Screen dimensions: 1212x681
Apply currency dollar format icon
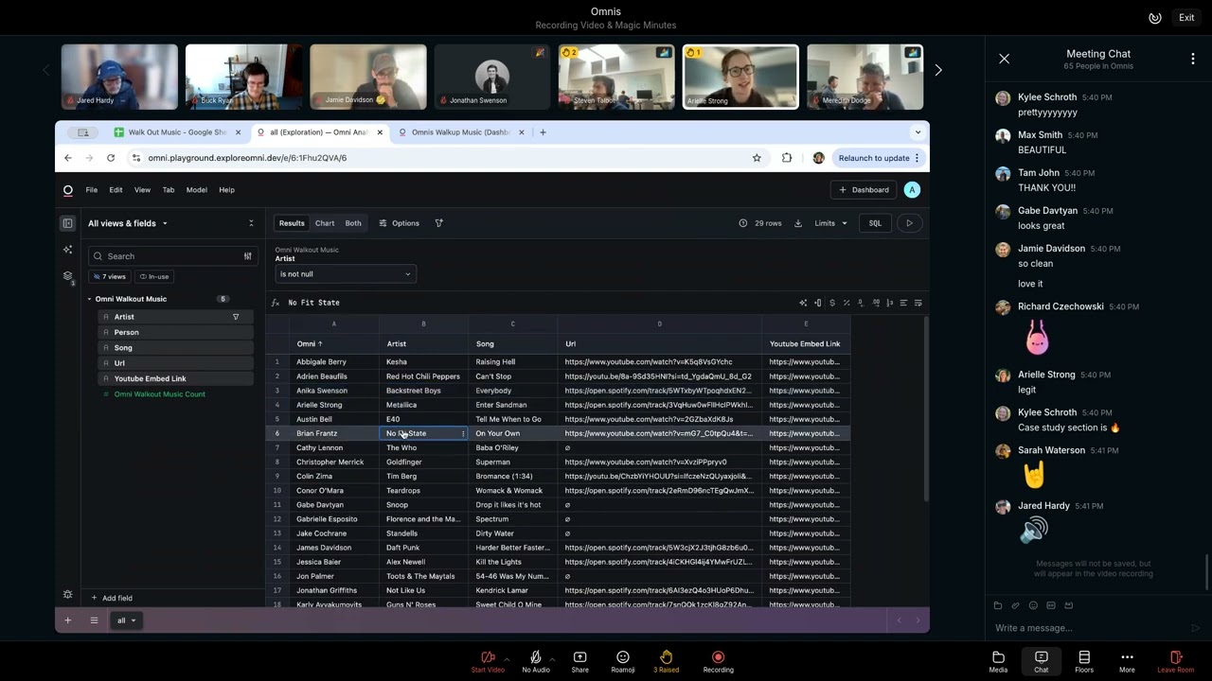coord(832,303)
